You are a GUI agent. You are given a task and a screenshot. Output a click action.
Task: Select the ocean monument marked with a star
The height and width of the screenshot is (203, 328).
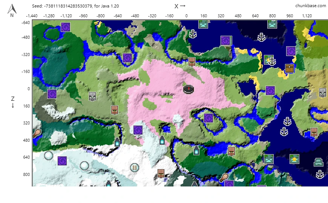[x=294, y=159]
